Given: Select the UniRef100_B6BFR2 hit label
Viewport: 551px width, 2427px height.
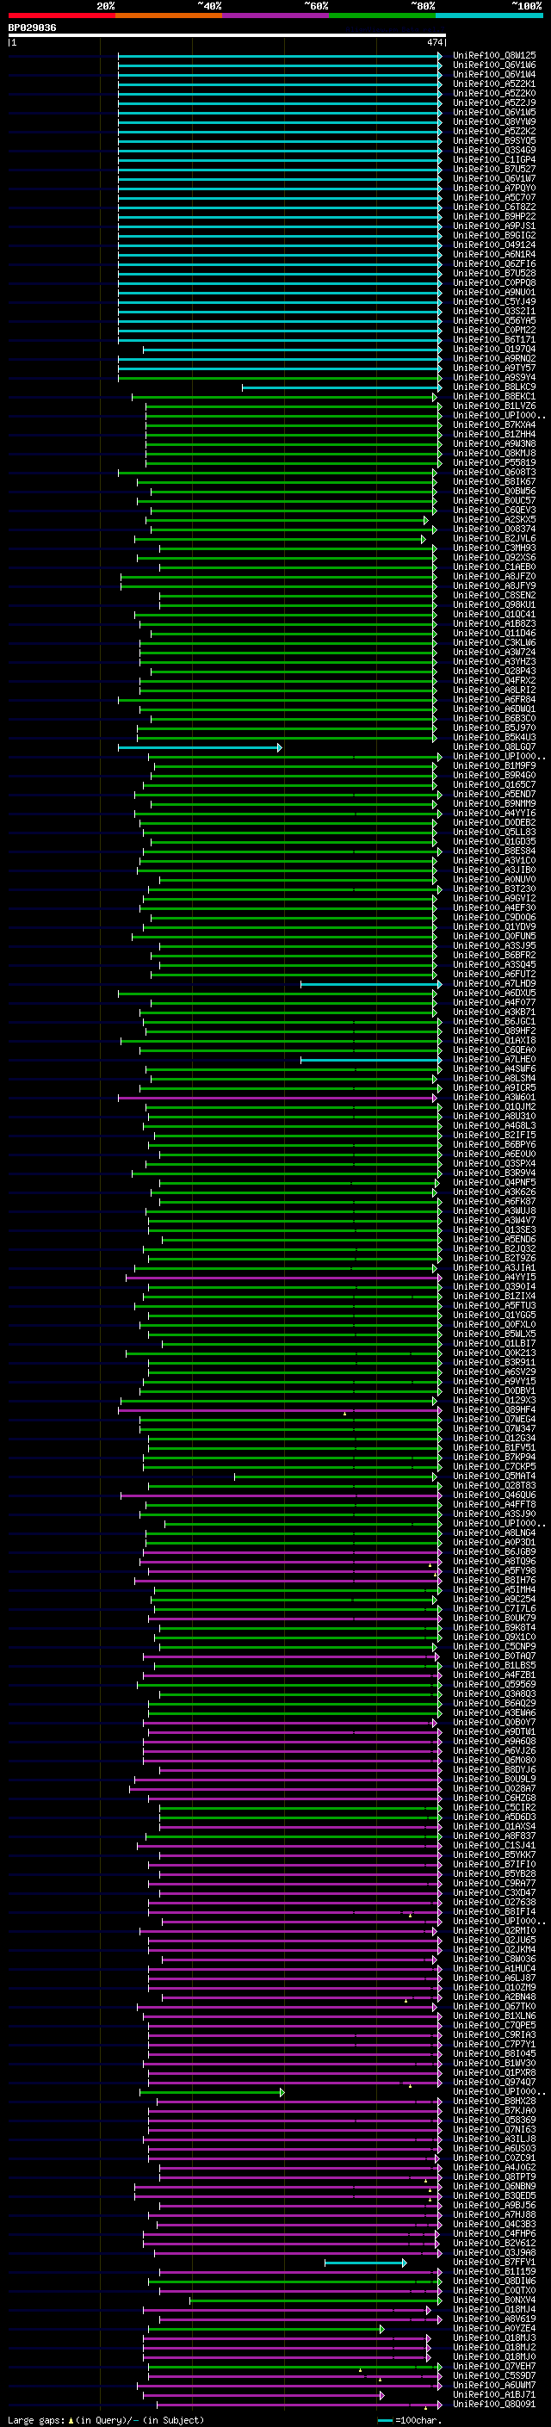Looking at the screenshot, I should [494, 956].
